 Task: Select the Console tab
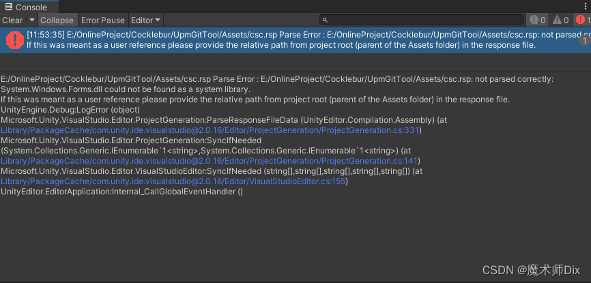[x=29, y=7]
